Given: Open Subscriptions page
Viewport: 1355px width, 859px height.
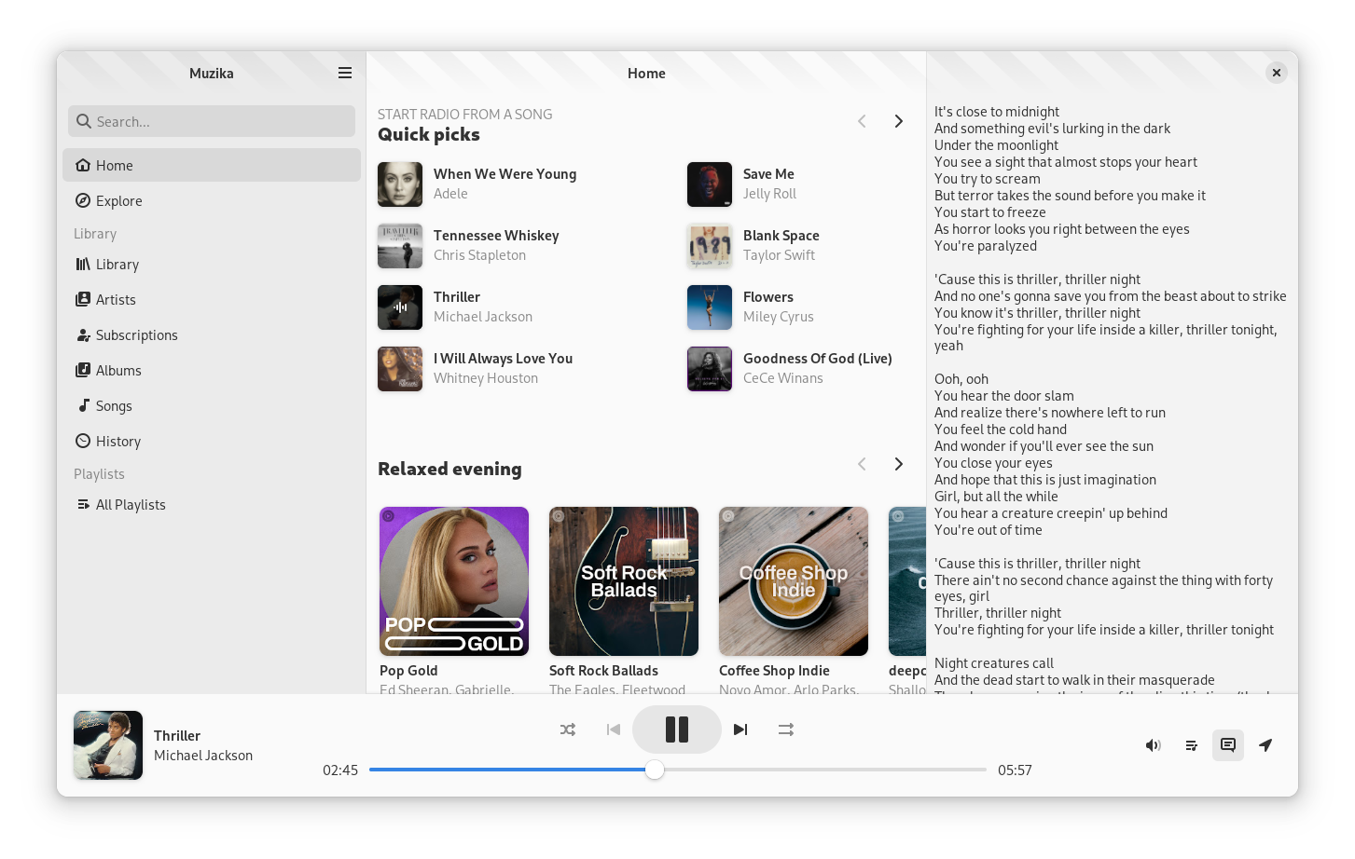Looking at the screenshot, I should [212, 334].
